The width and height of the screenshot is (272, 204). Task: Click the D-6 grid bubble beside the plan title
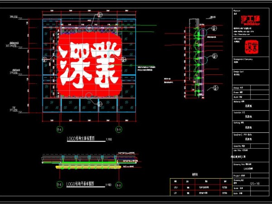point(59,185)
